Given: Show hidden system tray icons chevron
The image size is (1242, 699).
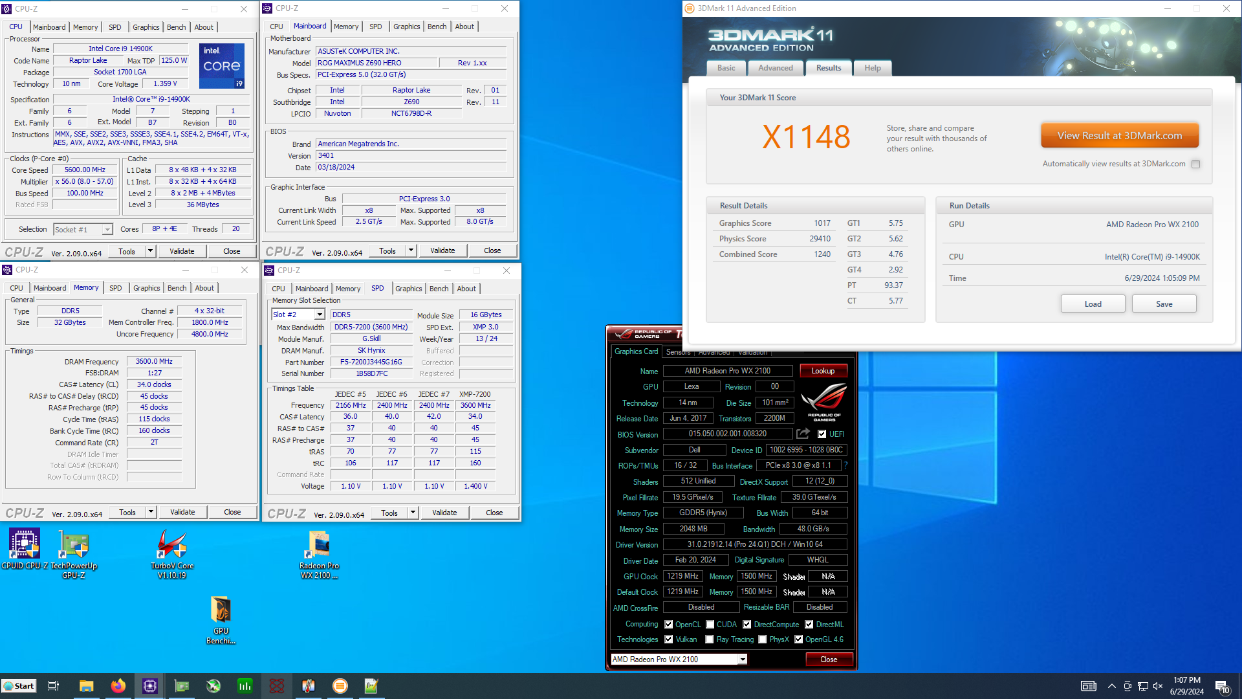Looking at the screenshot, I should [x=1111, y=686].
